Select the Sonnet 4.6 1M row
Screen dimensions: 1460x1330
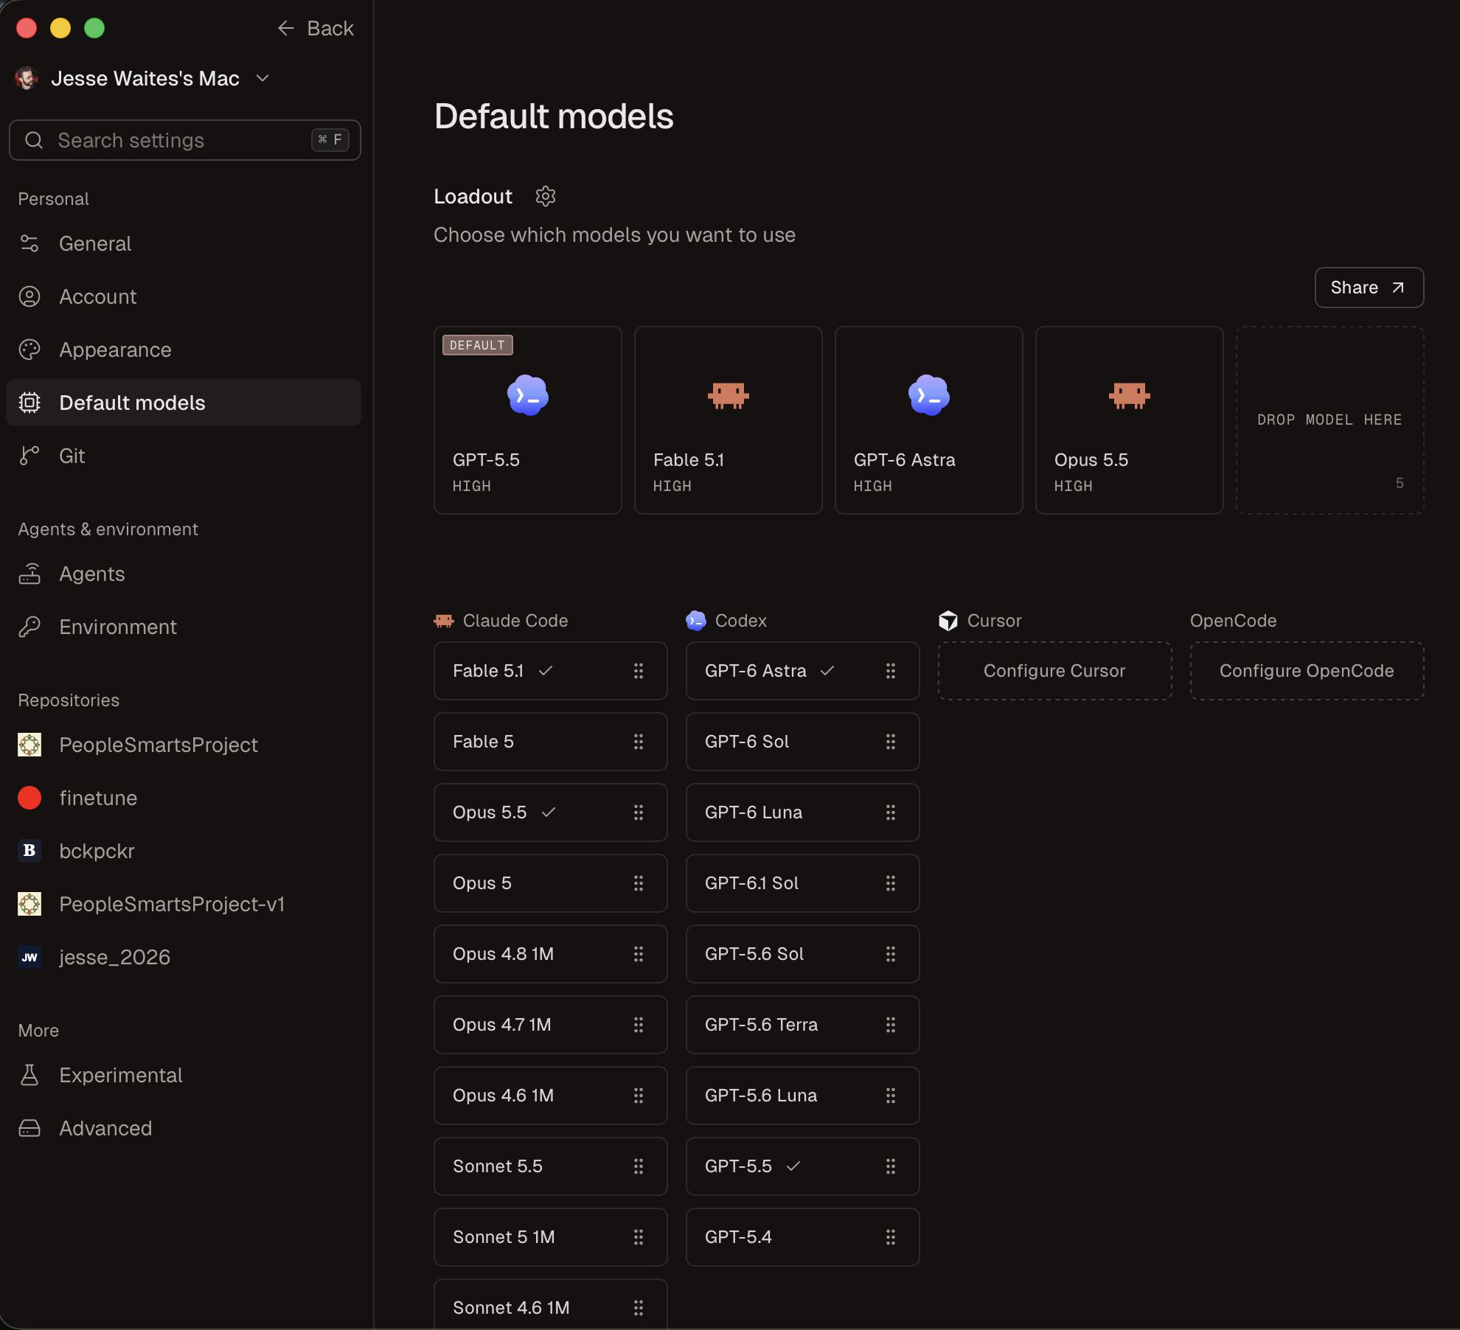click(x=550, y=1305)
